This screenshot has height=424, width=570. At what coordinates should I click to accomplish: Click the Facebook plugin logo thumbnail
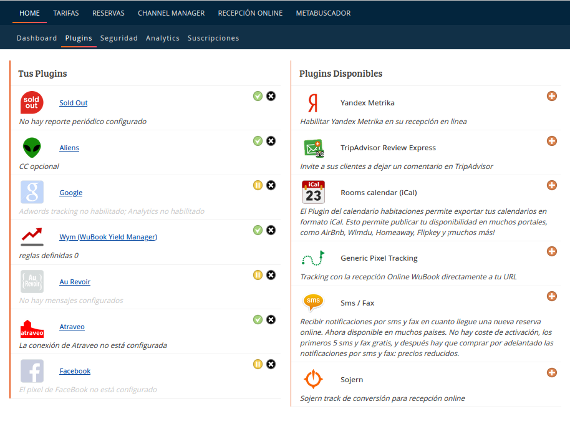tap(32, 371)
